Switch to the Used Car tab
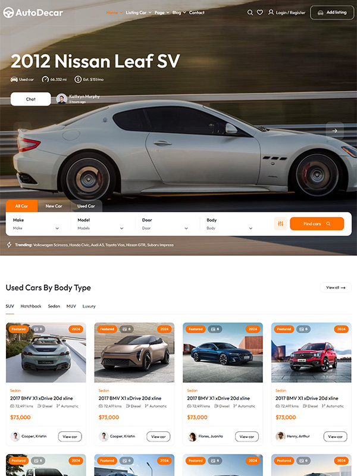 86,206
